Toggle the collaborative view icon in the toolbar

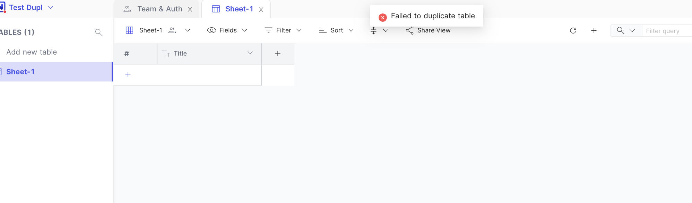coord(172,30)
